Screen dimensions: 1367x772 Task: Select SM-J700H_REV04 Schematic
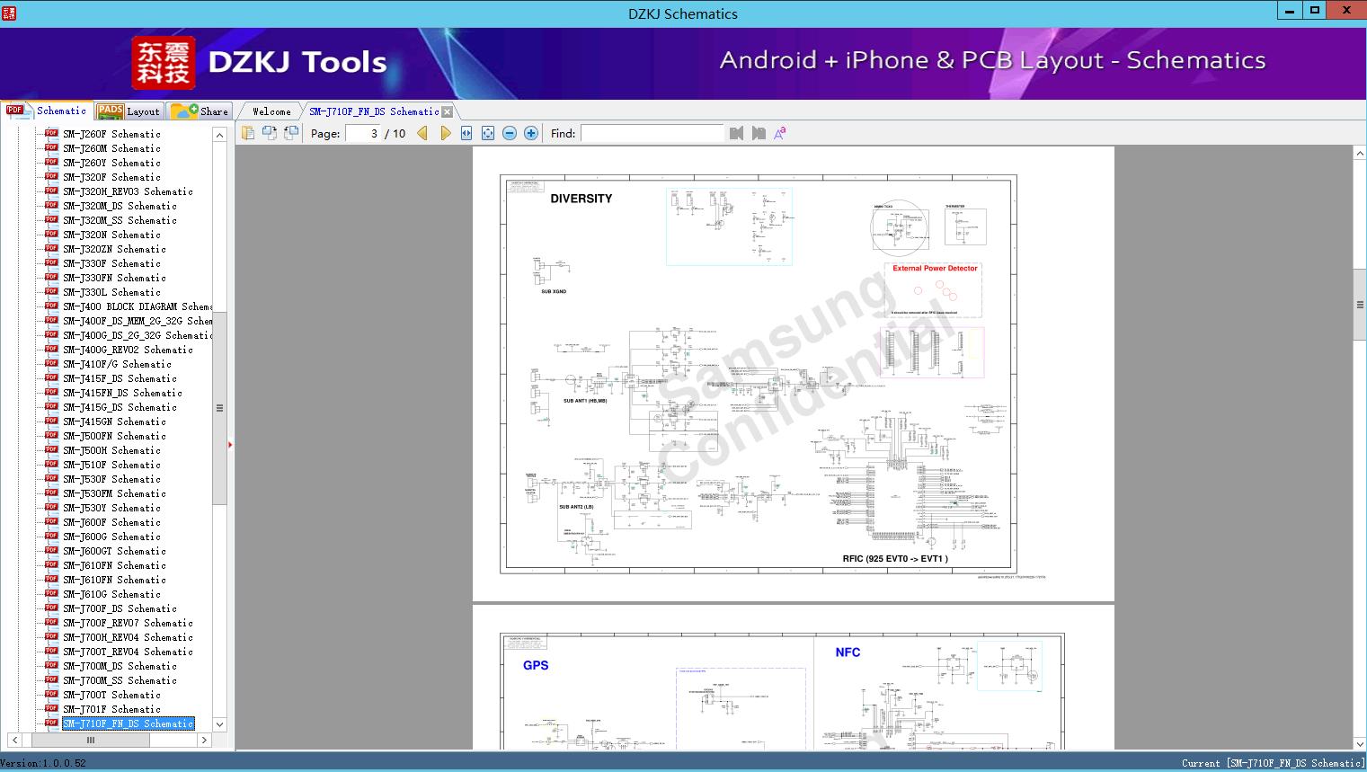pos(128,637)
